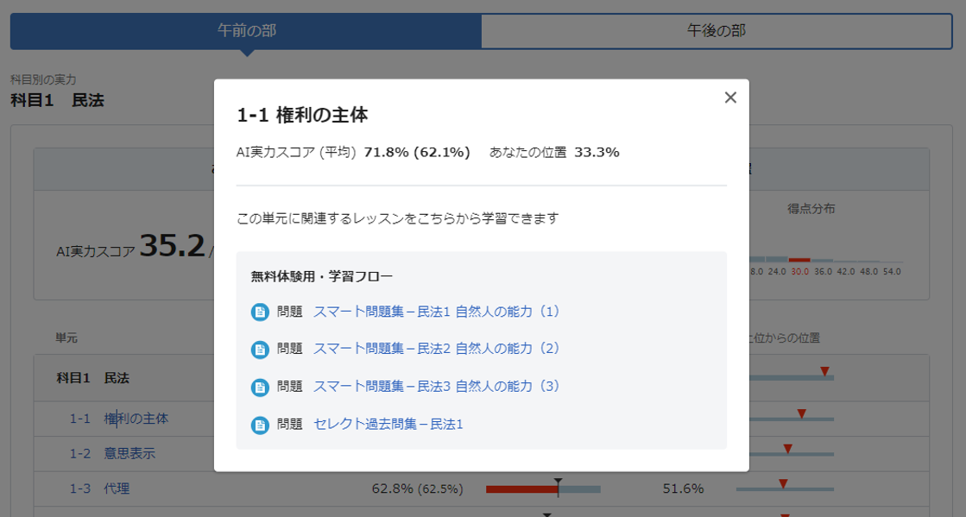Viewport: 966px width, 517px height.
Task: Click あなたの位置 33.3% in dialog
Action: point(554,152)
